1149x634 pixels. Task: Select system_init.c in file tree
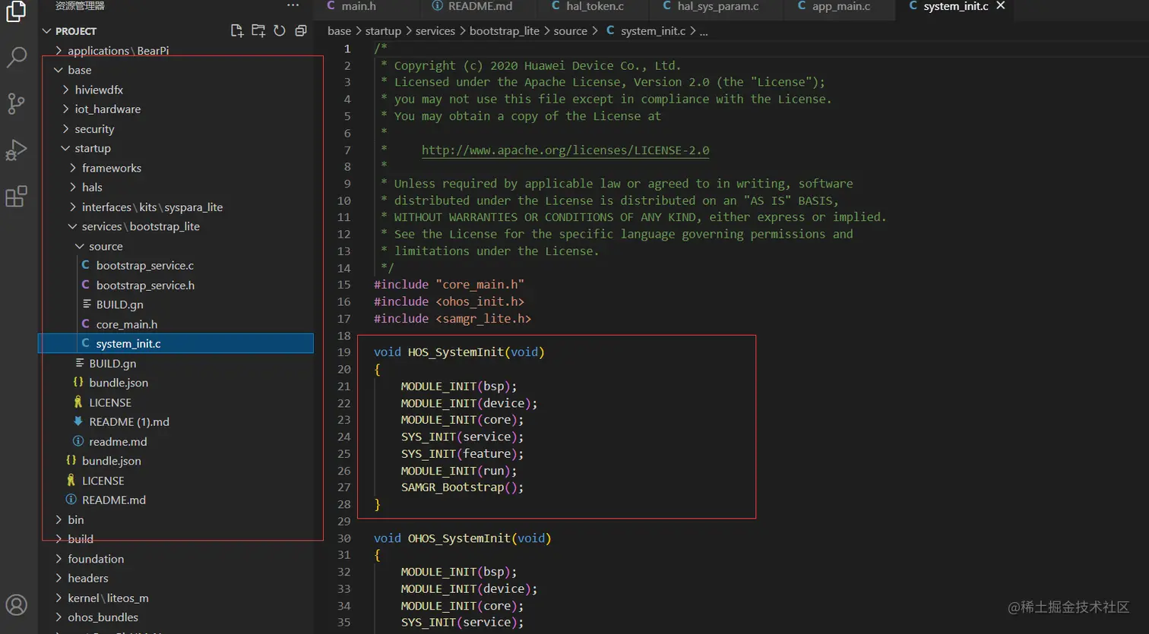tap(176, 344)
